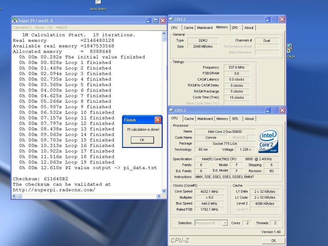Click the Rated FSB value 1792.1 MHz
The width and height of the screenshot is (328, 246).
pos(209,209)
